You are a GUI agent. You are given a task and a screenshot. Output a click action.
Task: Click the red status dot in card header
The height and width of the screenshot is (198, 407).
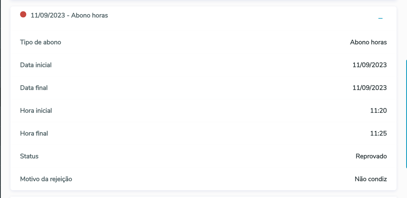(x=23, y=14)
